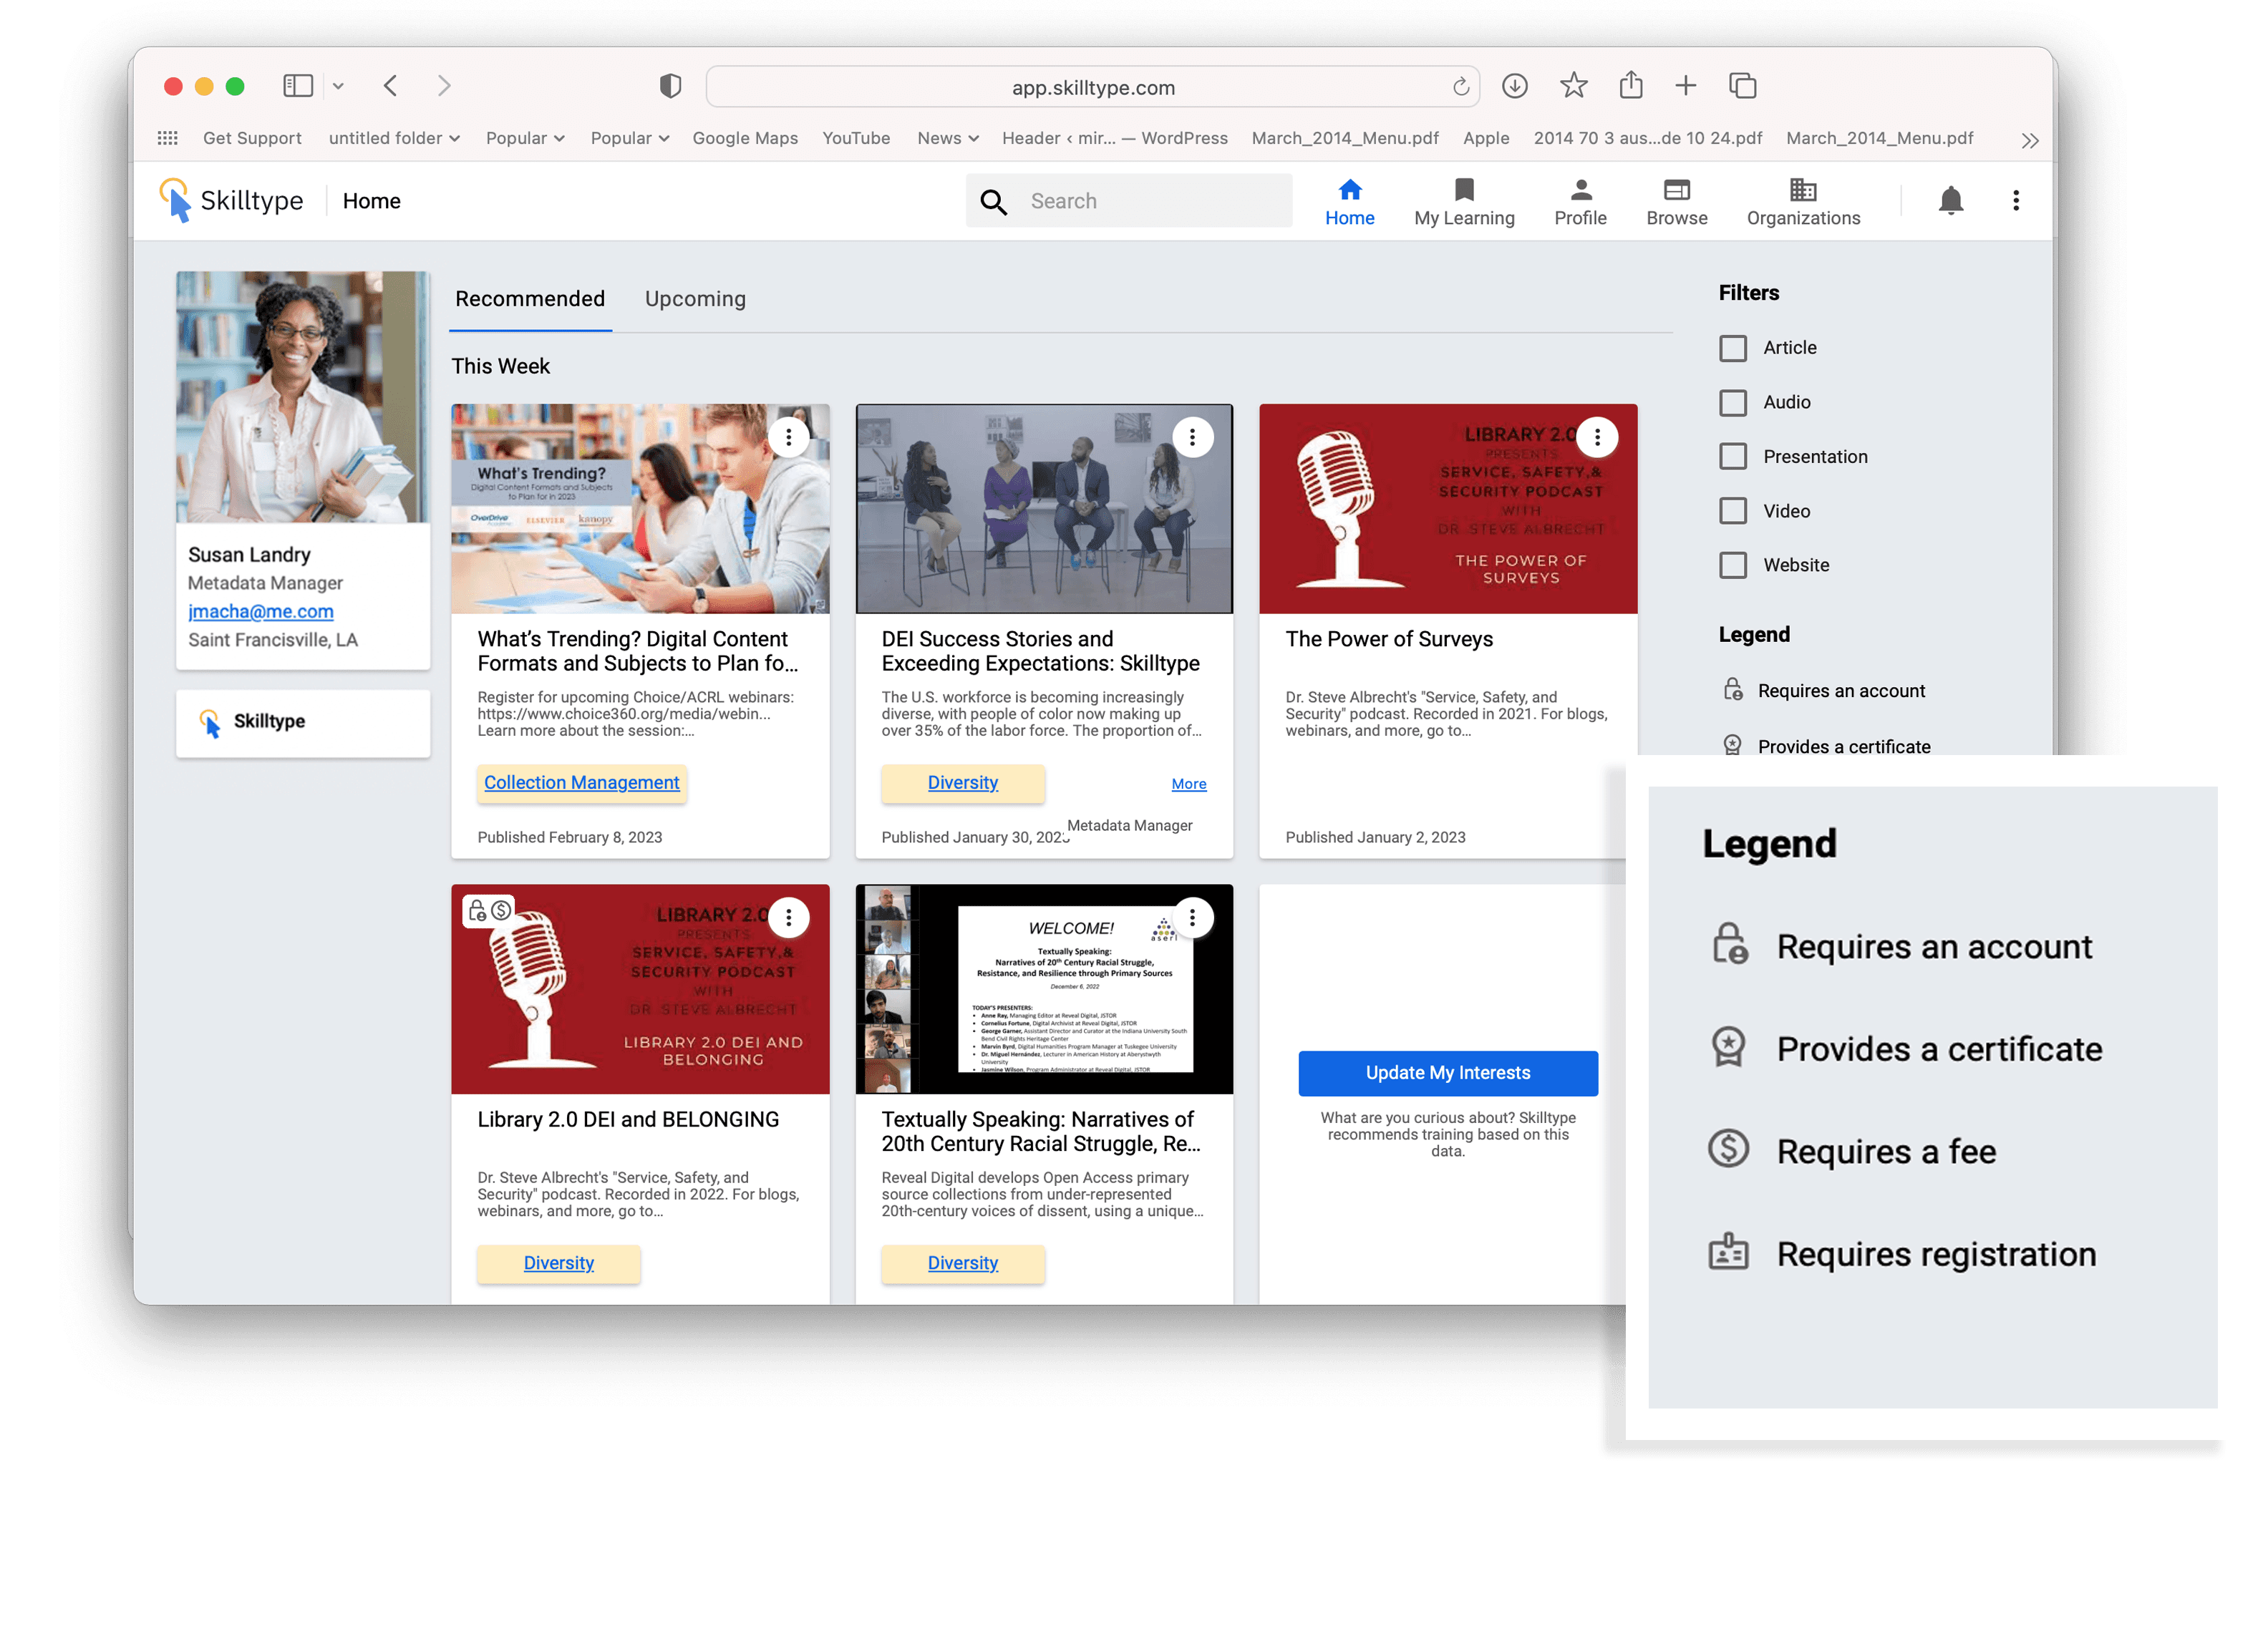
Task: Open options on The Power of Surveys card
Action: click(x=1597, y=437)
